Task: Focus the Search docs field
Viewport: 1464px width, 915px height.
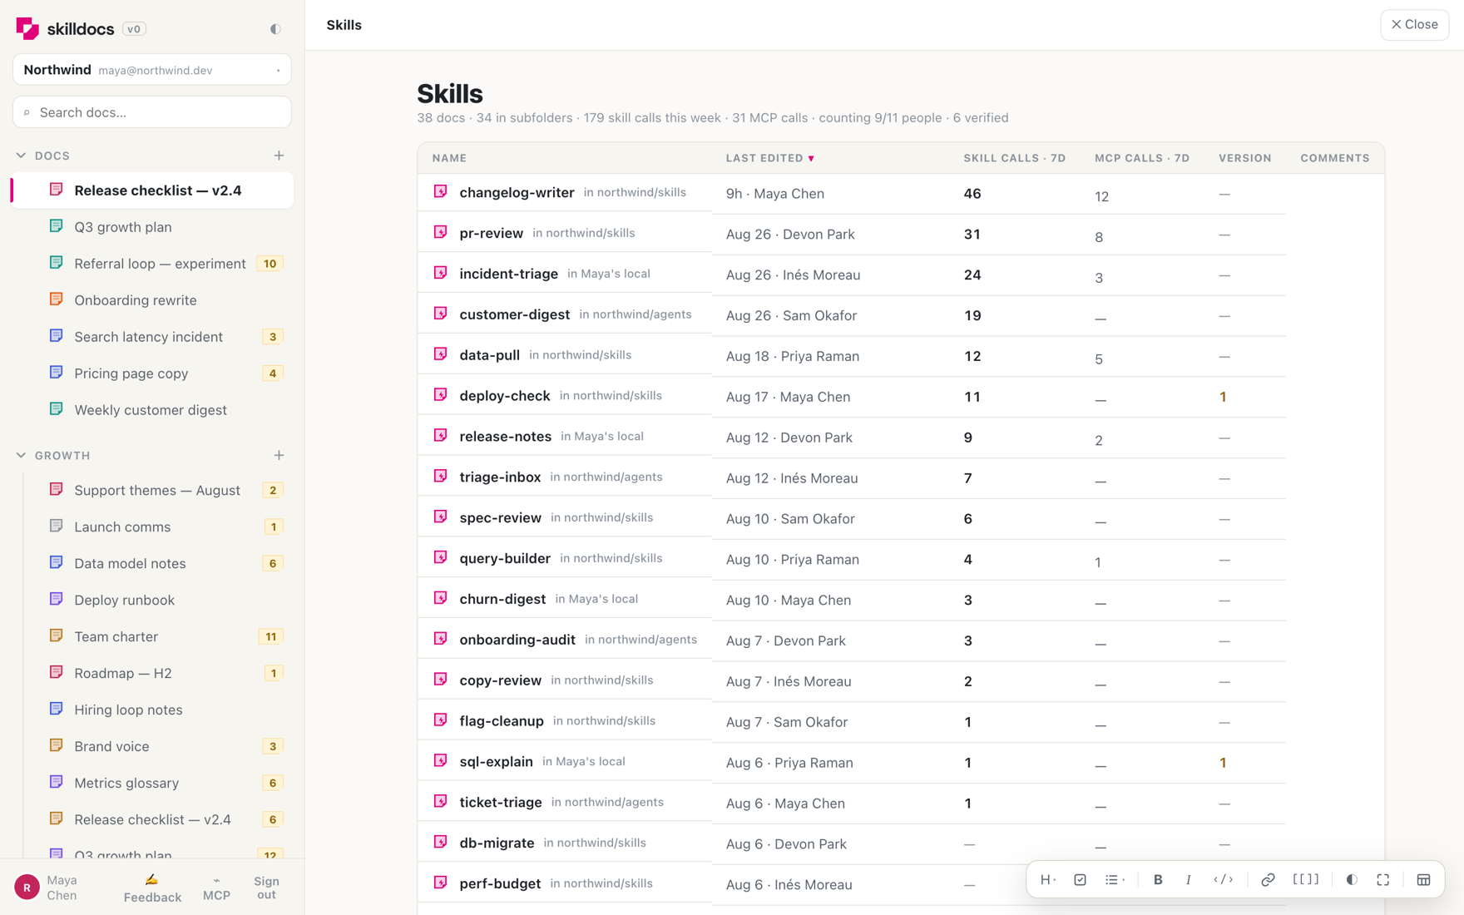Action: [152, 112]
